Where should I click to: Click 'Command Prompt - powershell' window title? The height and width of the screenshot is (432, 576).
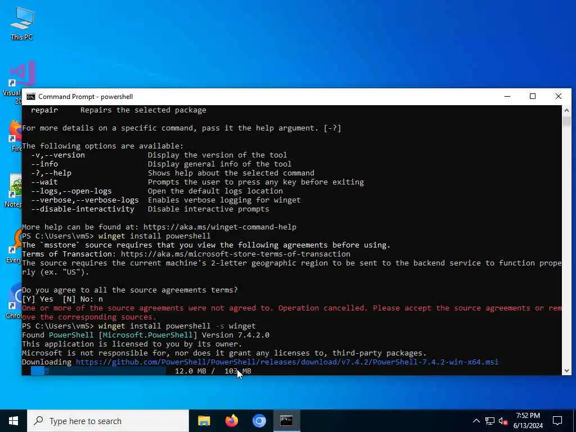(x=85, y=97)
